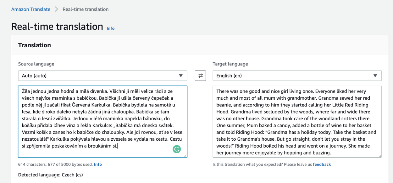Click the Detected language Czech label
Image resolution: width=393 pixels, height=183 pixels.
(51, 175)
